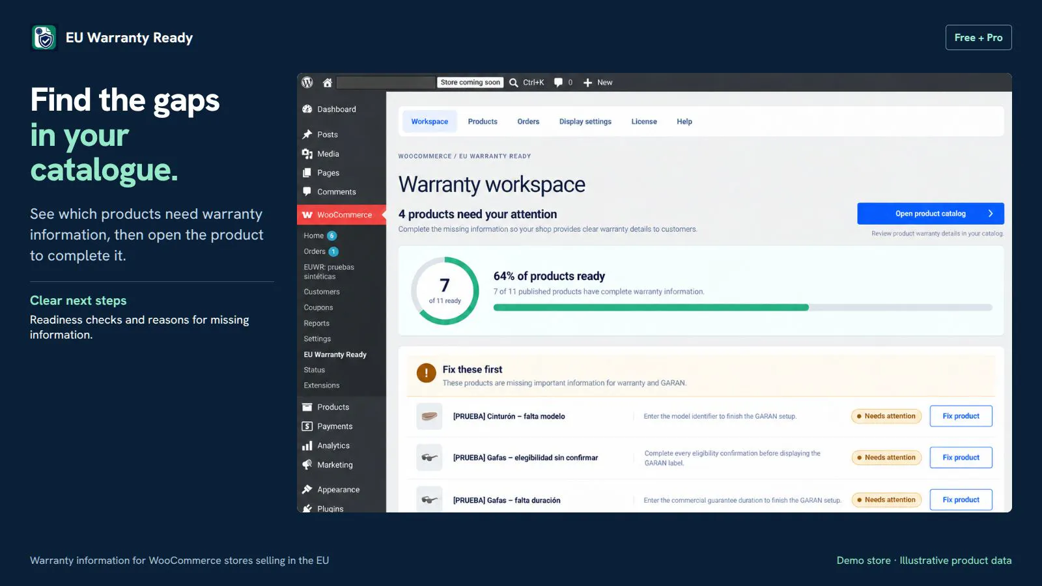1042x586 pixels.
Task: Click the Products archive icon
Action: click(307, 407)
